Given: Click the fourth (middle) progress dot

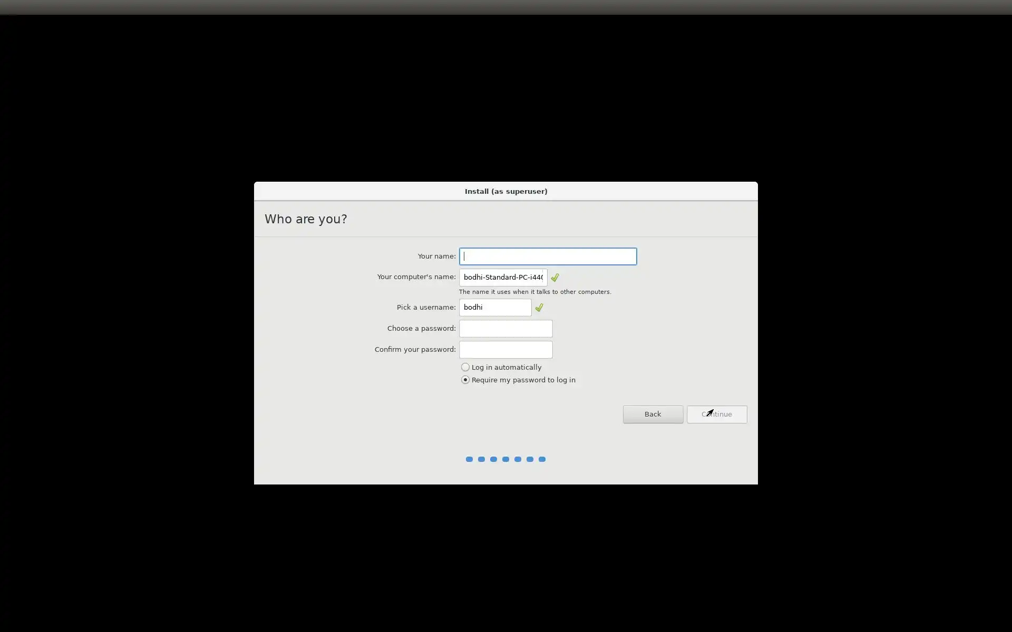Looking at the screenshot, I should [x=505, y=459].
